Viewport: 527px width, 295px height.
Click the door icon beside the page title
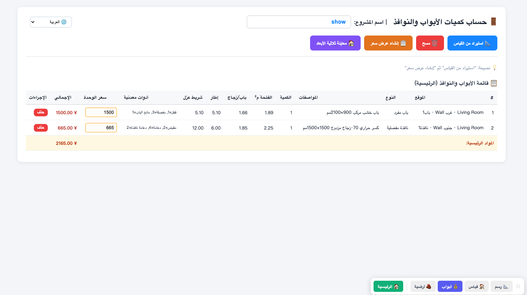pos(494,22)
